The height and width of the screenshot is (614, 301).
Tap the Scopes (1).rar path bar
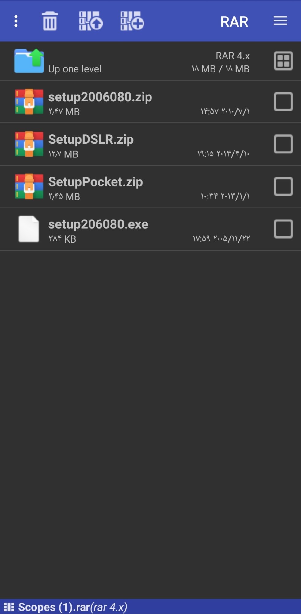(x=150, y=607)
